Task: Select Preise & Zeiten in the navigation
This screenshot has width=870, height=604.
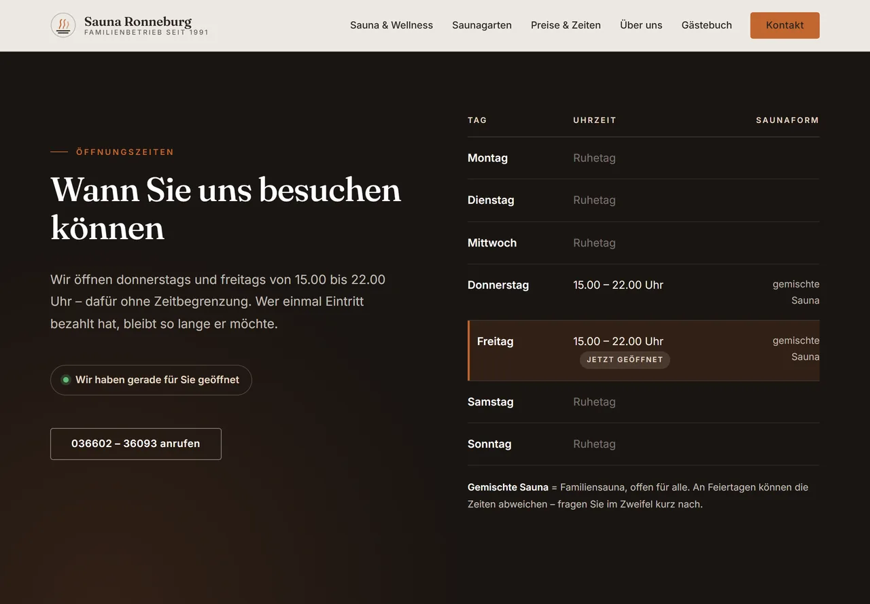Action: (565, 25)
